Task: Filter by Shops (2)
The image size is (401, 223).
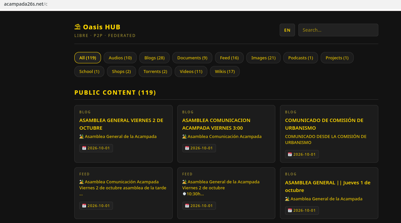Action: pos(121,71)
